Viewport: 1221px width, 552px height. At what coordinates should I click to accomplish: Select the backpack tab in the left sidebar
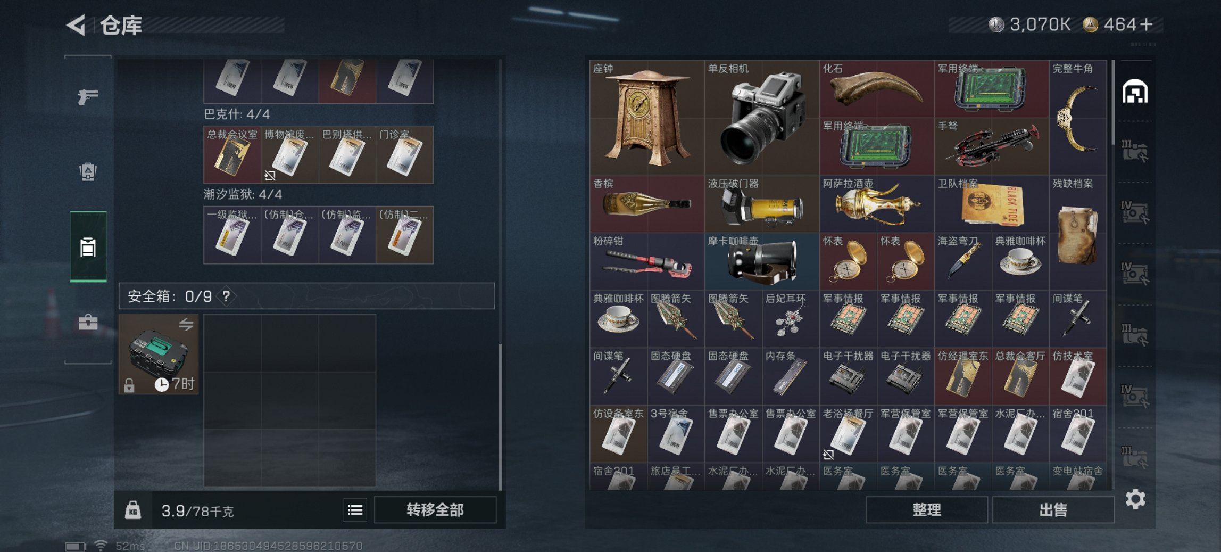(x=88, y=171)
